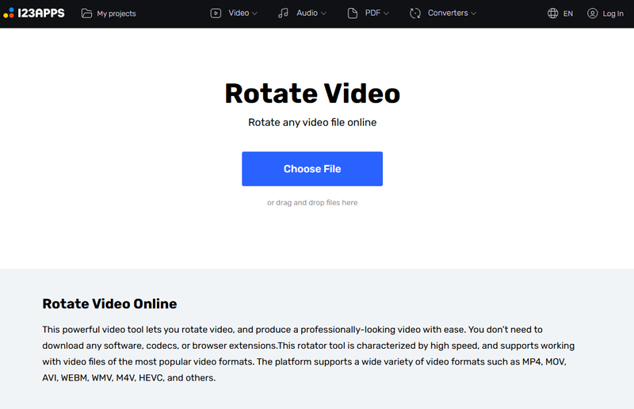Click the 123APPS logo
The height and width of the screenshot is (409, 634).
[34, 13]
